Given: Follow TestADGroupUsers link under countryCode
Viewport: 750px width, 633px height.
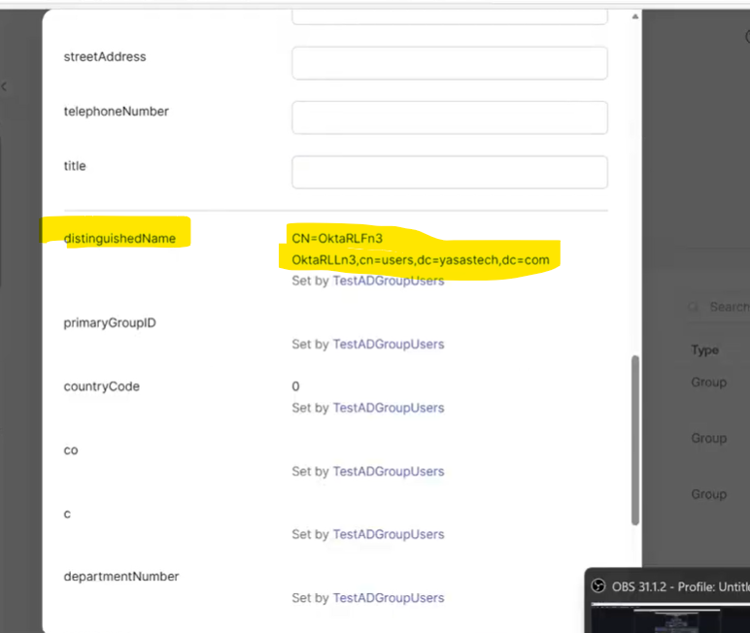Looking at the screenshot, I should [388, 408].
